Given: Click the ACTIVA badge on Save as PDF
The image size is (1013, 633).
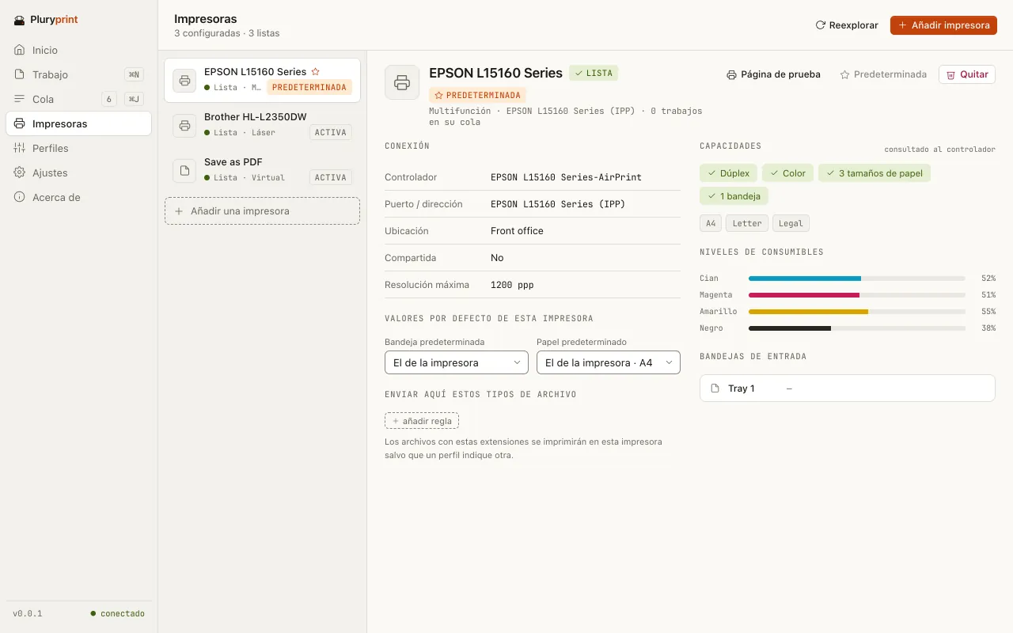Looking at the screenshot, I should 331,177.
